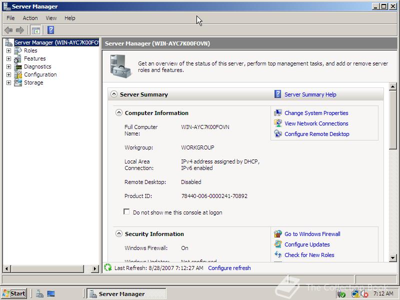Click the Start button

(x=14, y=293)
